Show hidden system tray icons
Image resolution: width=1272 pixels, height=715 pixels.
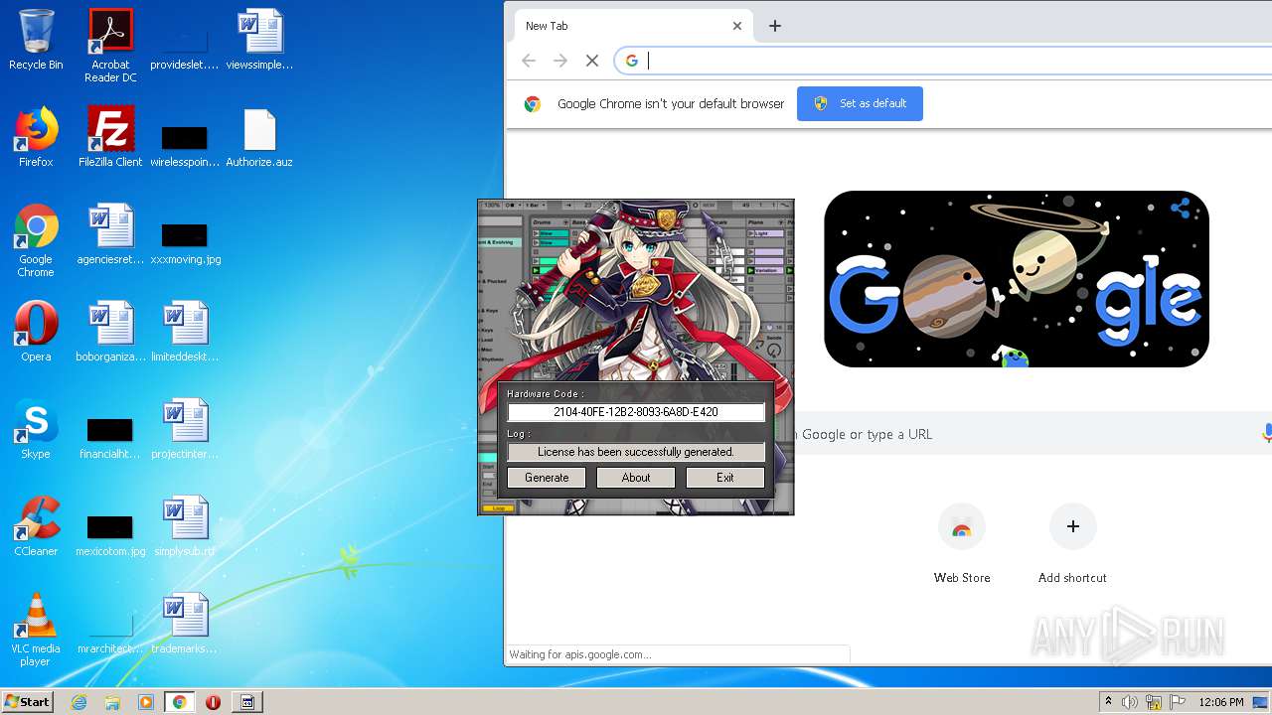[x=1108, y=702]
